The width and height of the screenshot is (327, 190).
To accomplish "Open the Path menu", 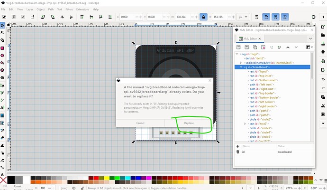I will point(51,9).
